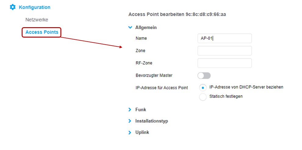Image resolution: width=302 pixels, height=150 pixels.
Task: Select the Statisch festlegen radio button
Action: point(203,97)
